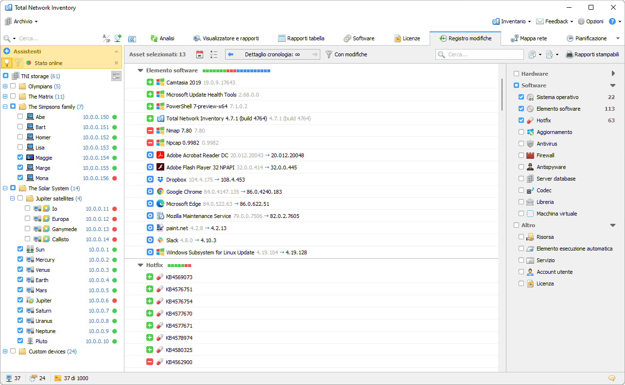Click the add assistant plus icon
625x385 pixels.
[x=7, y=51]
